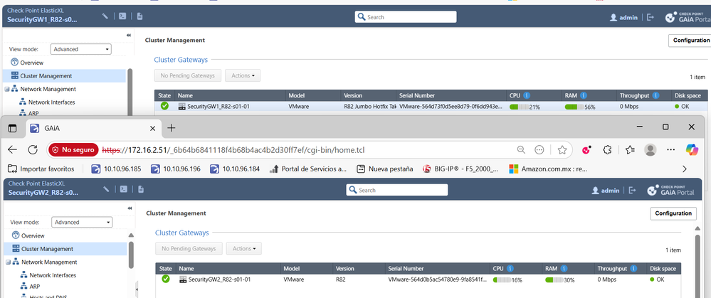Open the terminal icon in SecurityGW1 header
Viewport: 711px width, 298px height.
pos(122,16)
